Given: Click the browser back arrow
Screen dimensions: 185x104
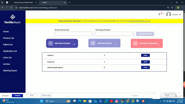Looking at the screenshot, I should (x=2, y=8).
